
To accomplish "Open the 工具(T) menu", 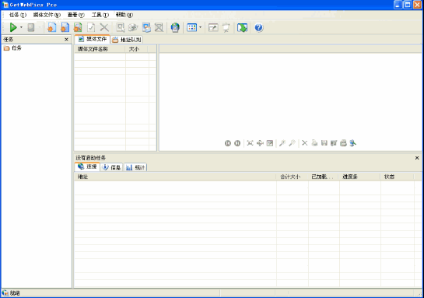I will click(100, 15).
